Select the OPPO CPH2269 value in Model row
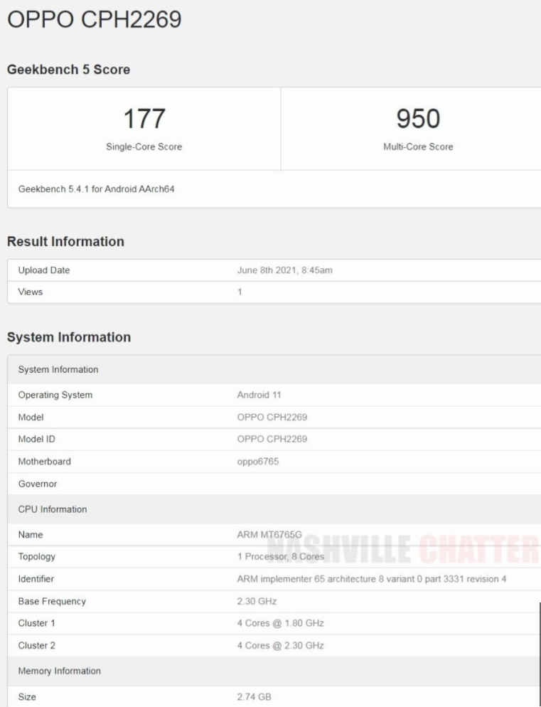The image size is (541, 707). [272, 417]
